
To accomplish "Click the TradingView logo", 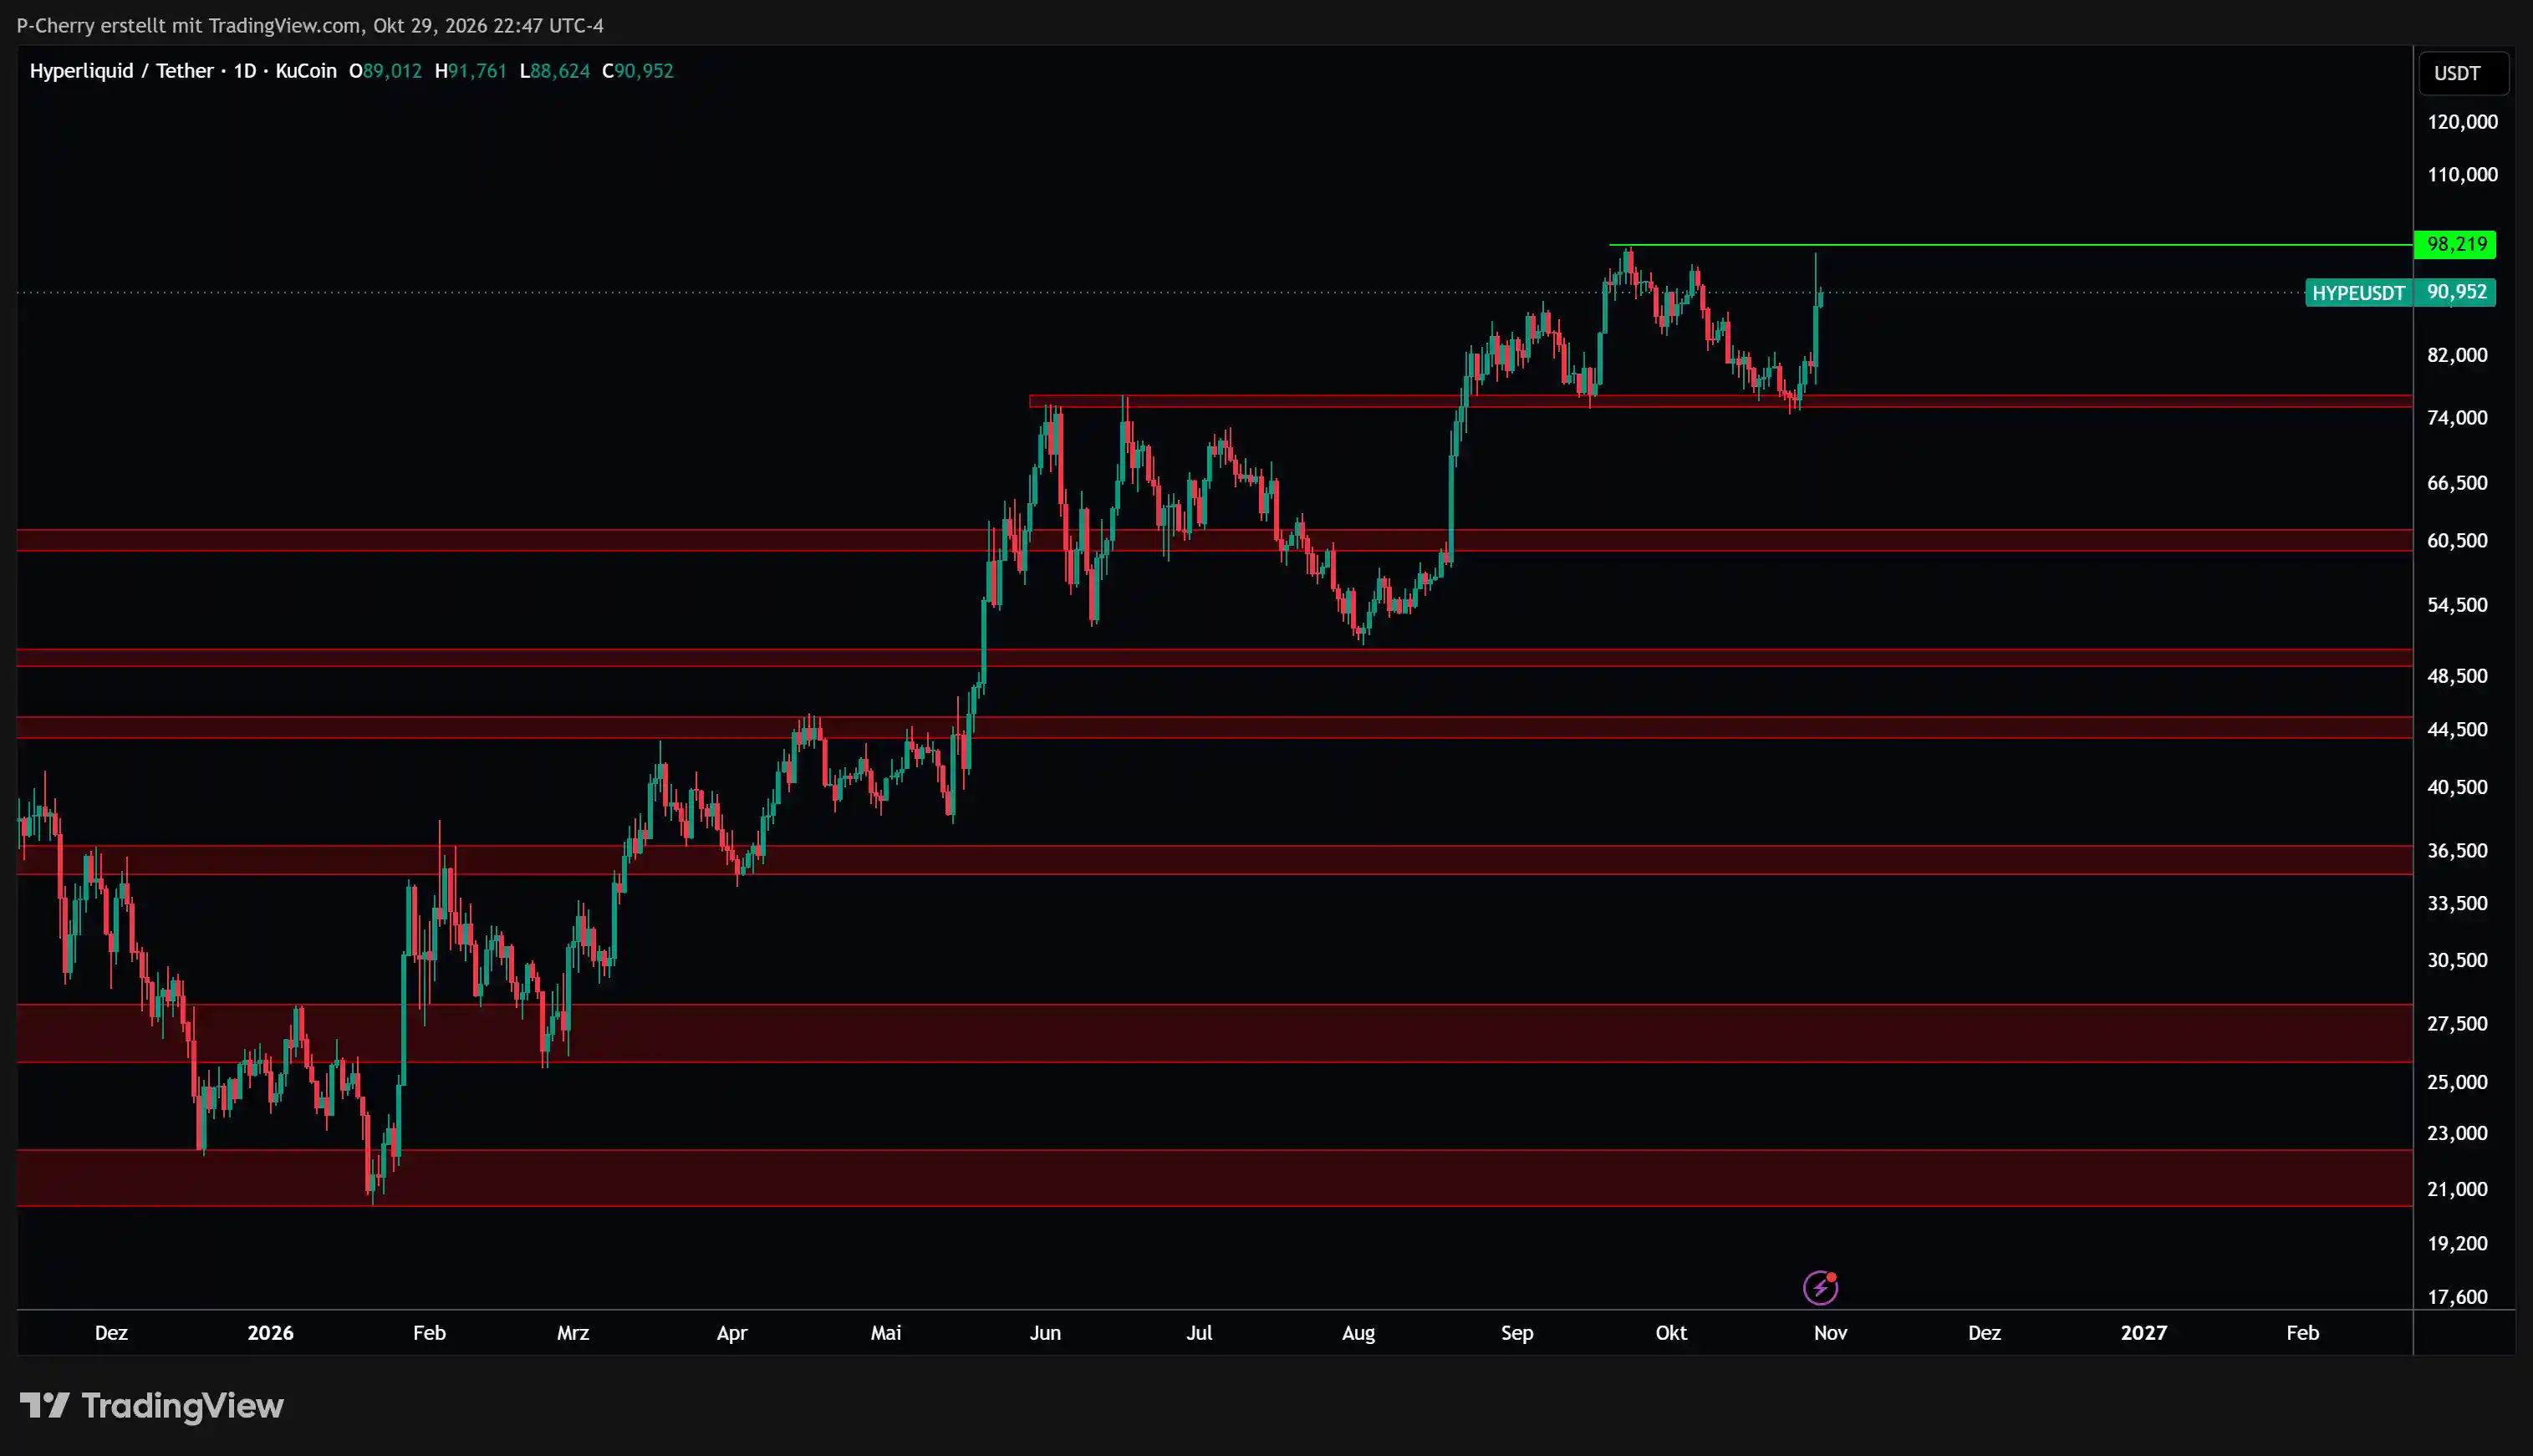I will coord(152,1406).
